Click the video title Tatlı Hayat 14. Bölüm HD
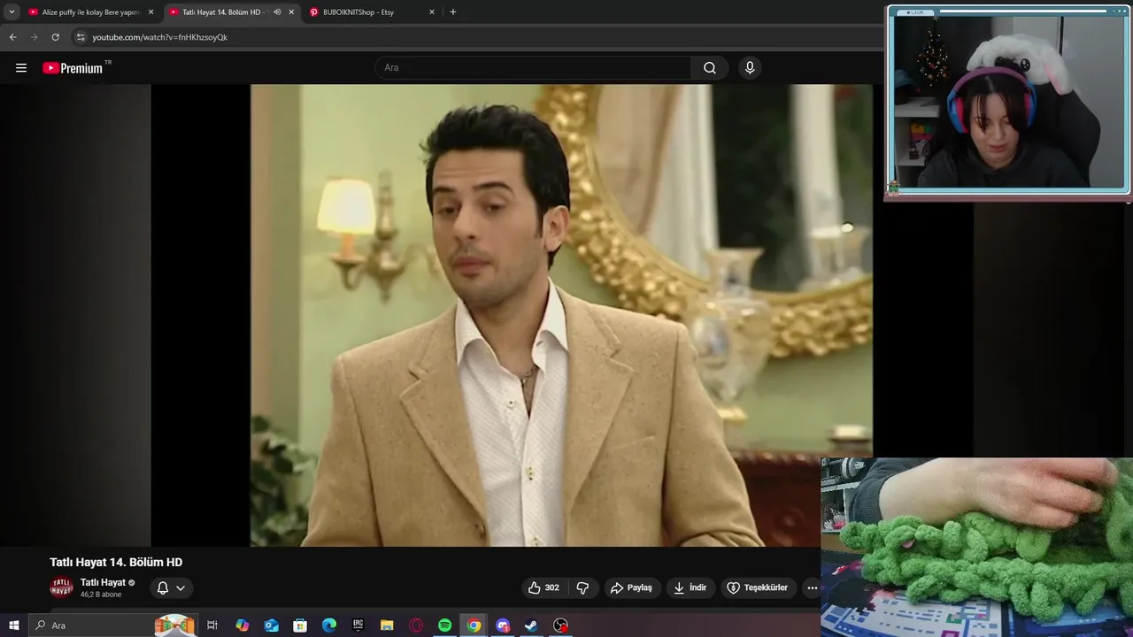The width and height of the screenshot is (1133, 637). point(116,562)
